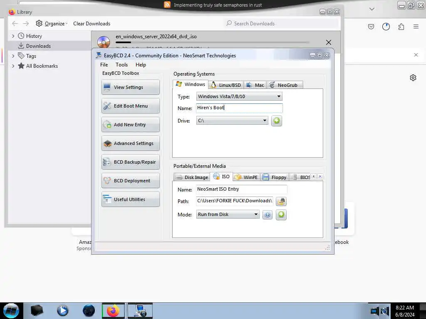
Task: Switch to the BIOS tab
Action: 301,177
